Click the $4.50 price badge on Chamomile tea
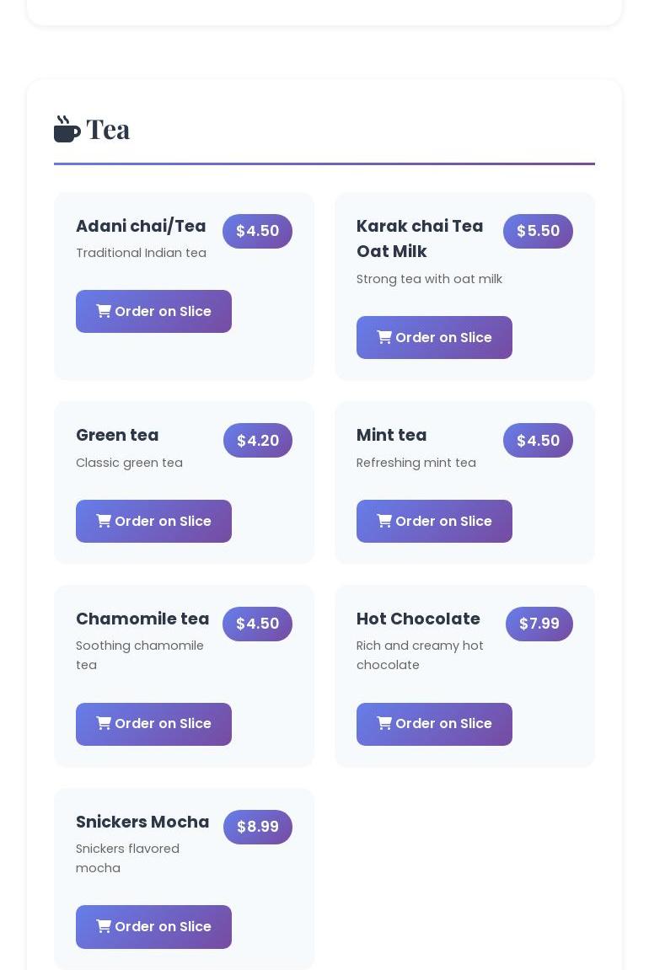The height and width of the screenshot is (970, 649). click(257, 624)
